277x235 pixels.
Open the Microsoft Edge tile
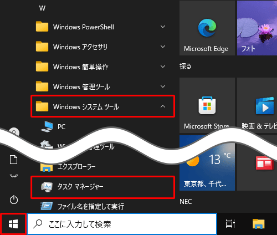point(207,28)
